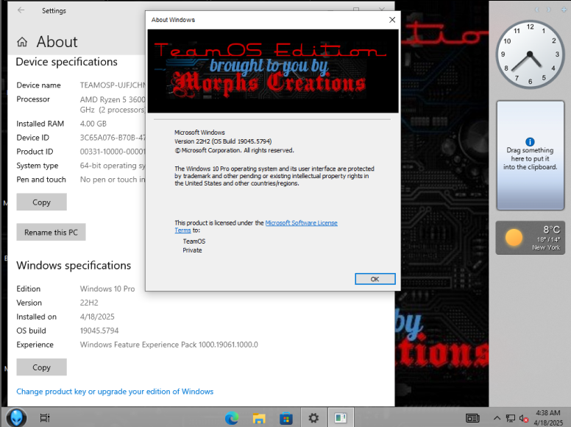Click the blue info icon in clipboard gadget
Viewport: 571px width, 427px height.
tap(530, 142)
